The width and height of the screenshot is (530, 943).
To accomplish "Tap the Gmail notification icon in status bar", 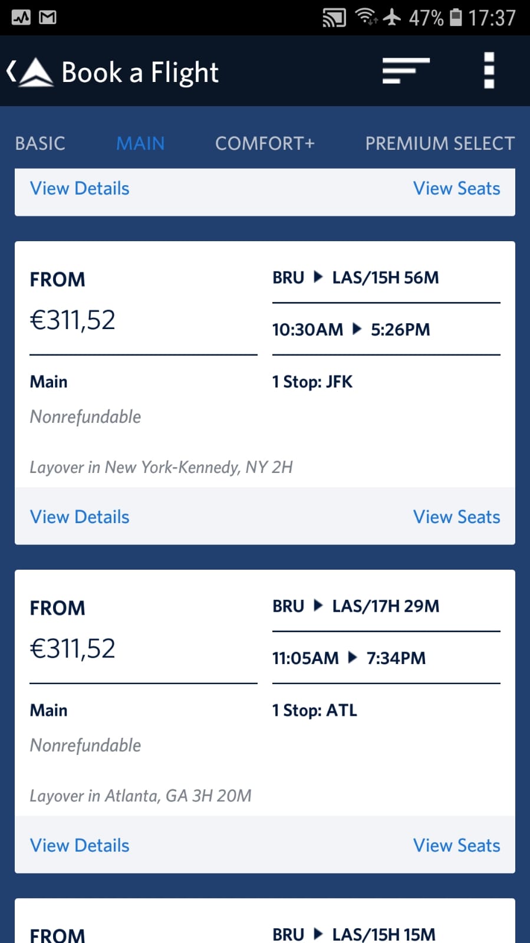I will point(48,18).
